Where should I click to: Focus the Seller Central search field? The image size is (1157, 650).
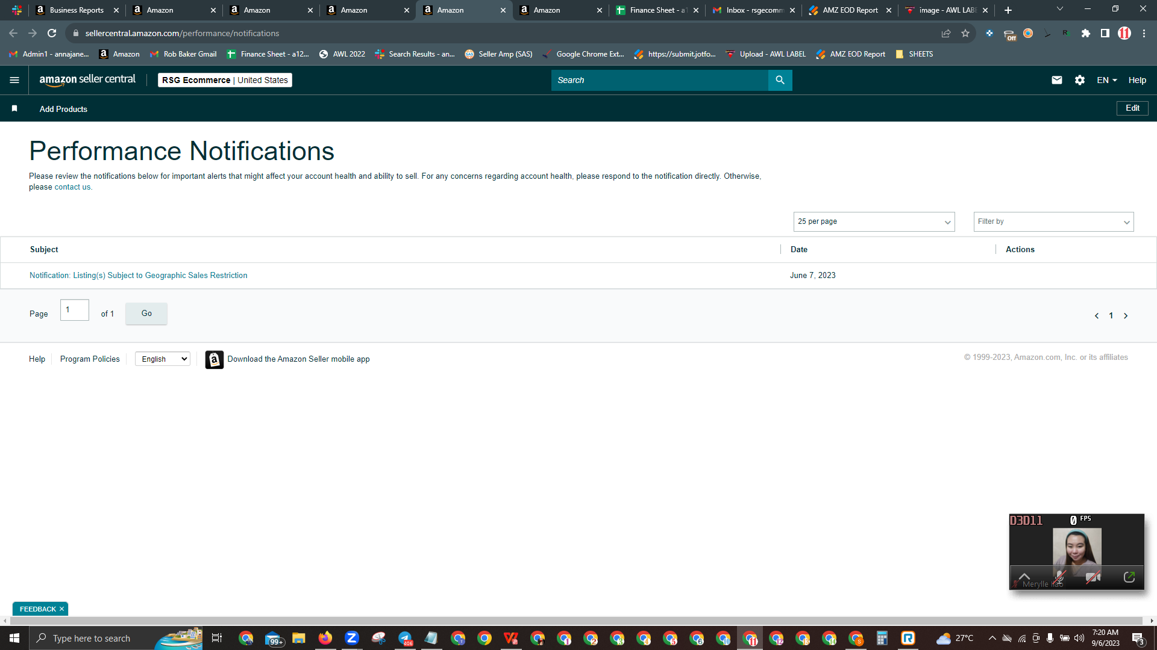coord(660,80)
